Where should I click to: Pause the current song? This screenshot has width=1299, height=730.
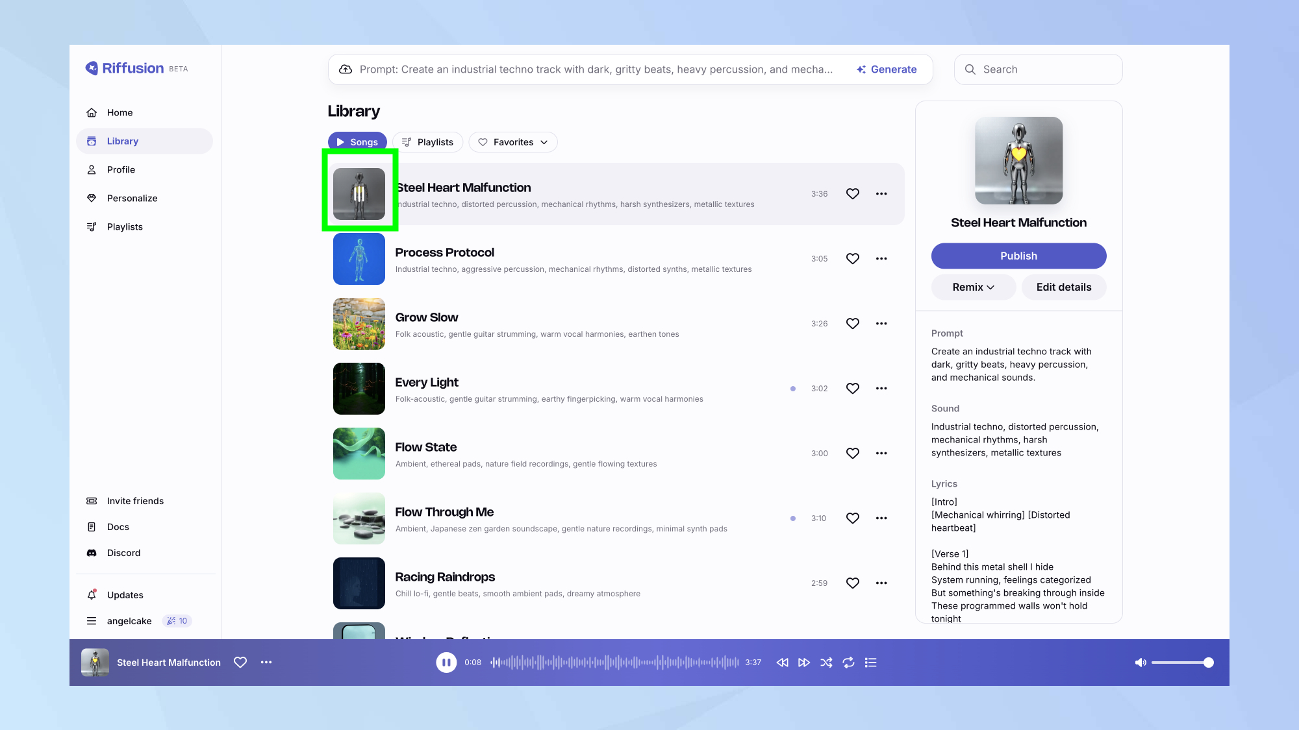click(446, 663)
